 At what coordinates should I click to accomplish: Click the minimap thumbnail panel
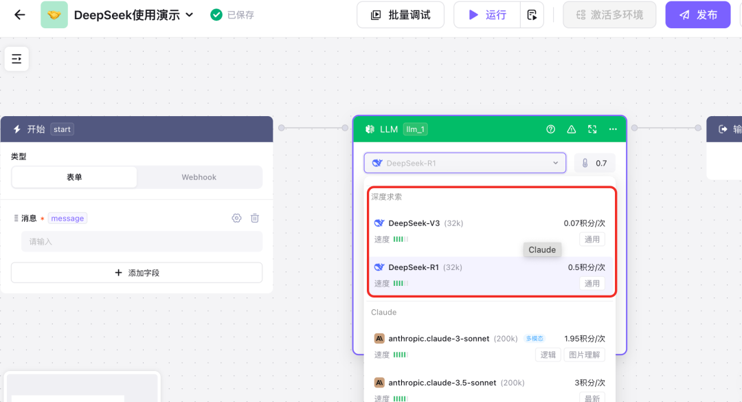82,388
